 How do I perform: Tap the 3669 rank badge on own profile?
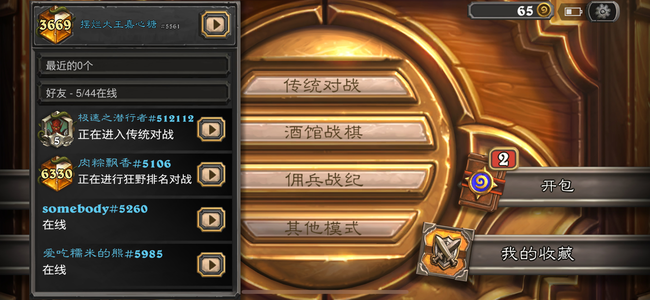tap(55, 25)
